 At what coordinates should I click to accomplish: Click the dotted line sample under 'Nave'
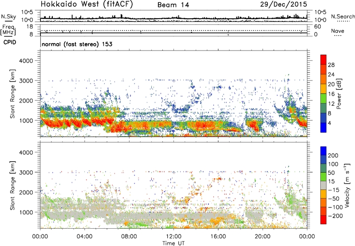click(x=338, y=36)
